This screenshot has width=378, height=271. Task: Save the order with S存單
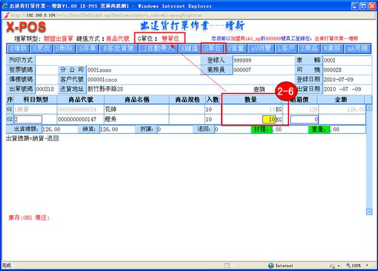pyautogui.click(x=87, y=48)
